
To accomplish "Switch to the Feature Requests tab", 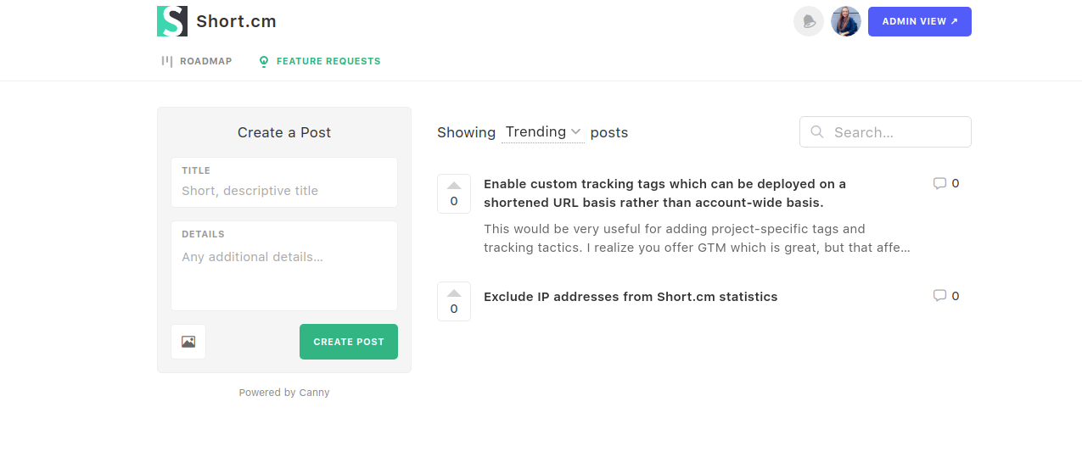I will point(320,61).
